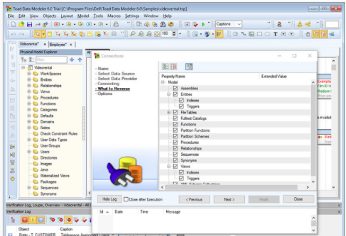Click the horizontal scrollbar in Connections list
This screenshot has width=346, height=236.
[231, 188]
